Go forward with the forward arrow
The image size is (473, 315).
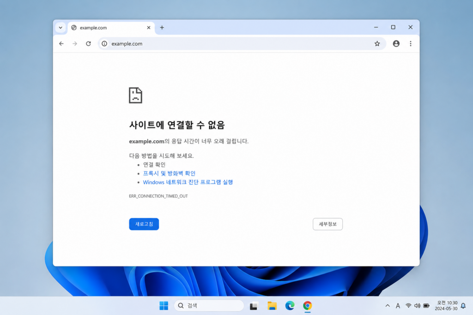tap(75, 44)
